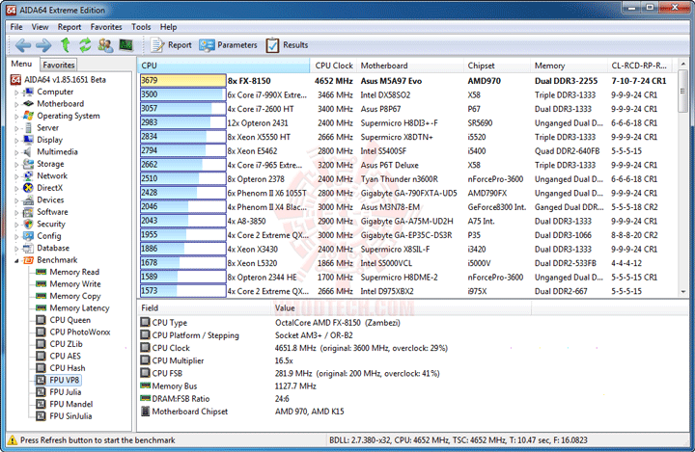Viewport: 695px width, 452px height.
Task: Collapse the Benchmark tree node
Action: click(16, 260)
